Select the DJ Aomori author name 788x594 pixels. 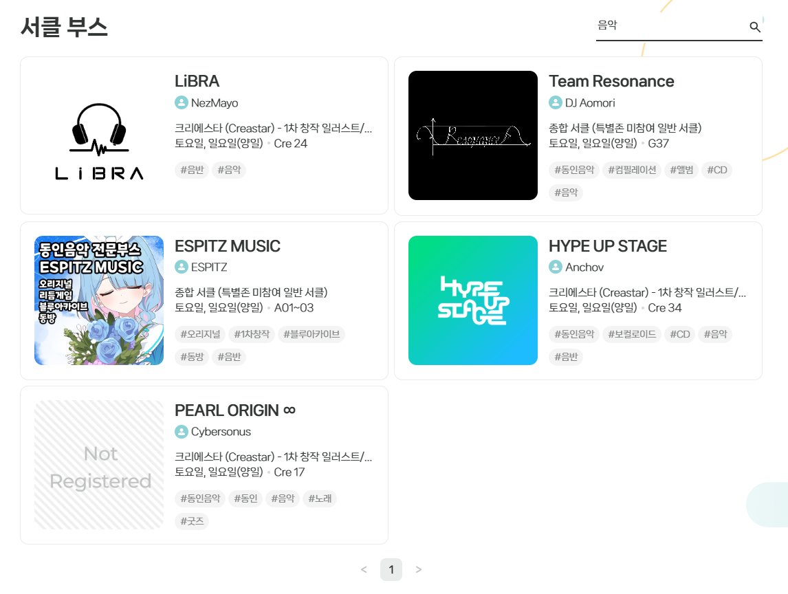coord(590,103)
